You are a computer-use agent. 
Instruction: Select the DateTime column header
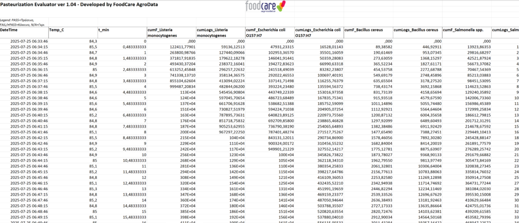[24, 32]
